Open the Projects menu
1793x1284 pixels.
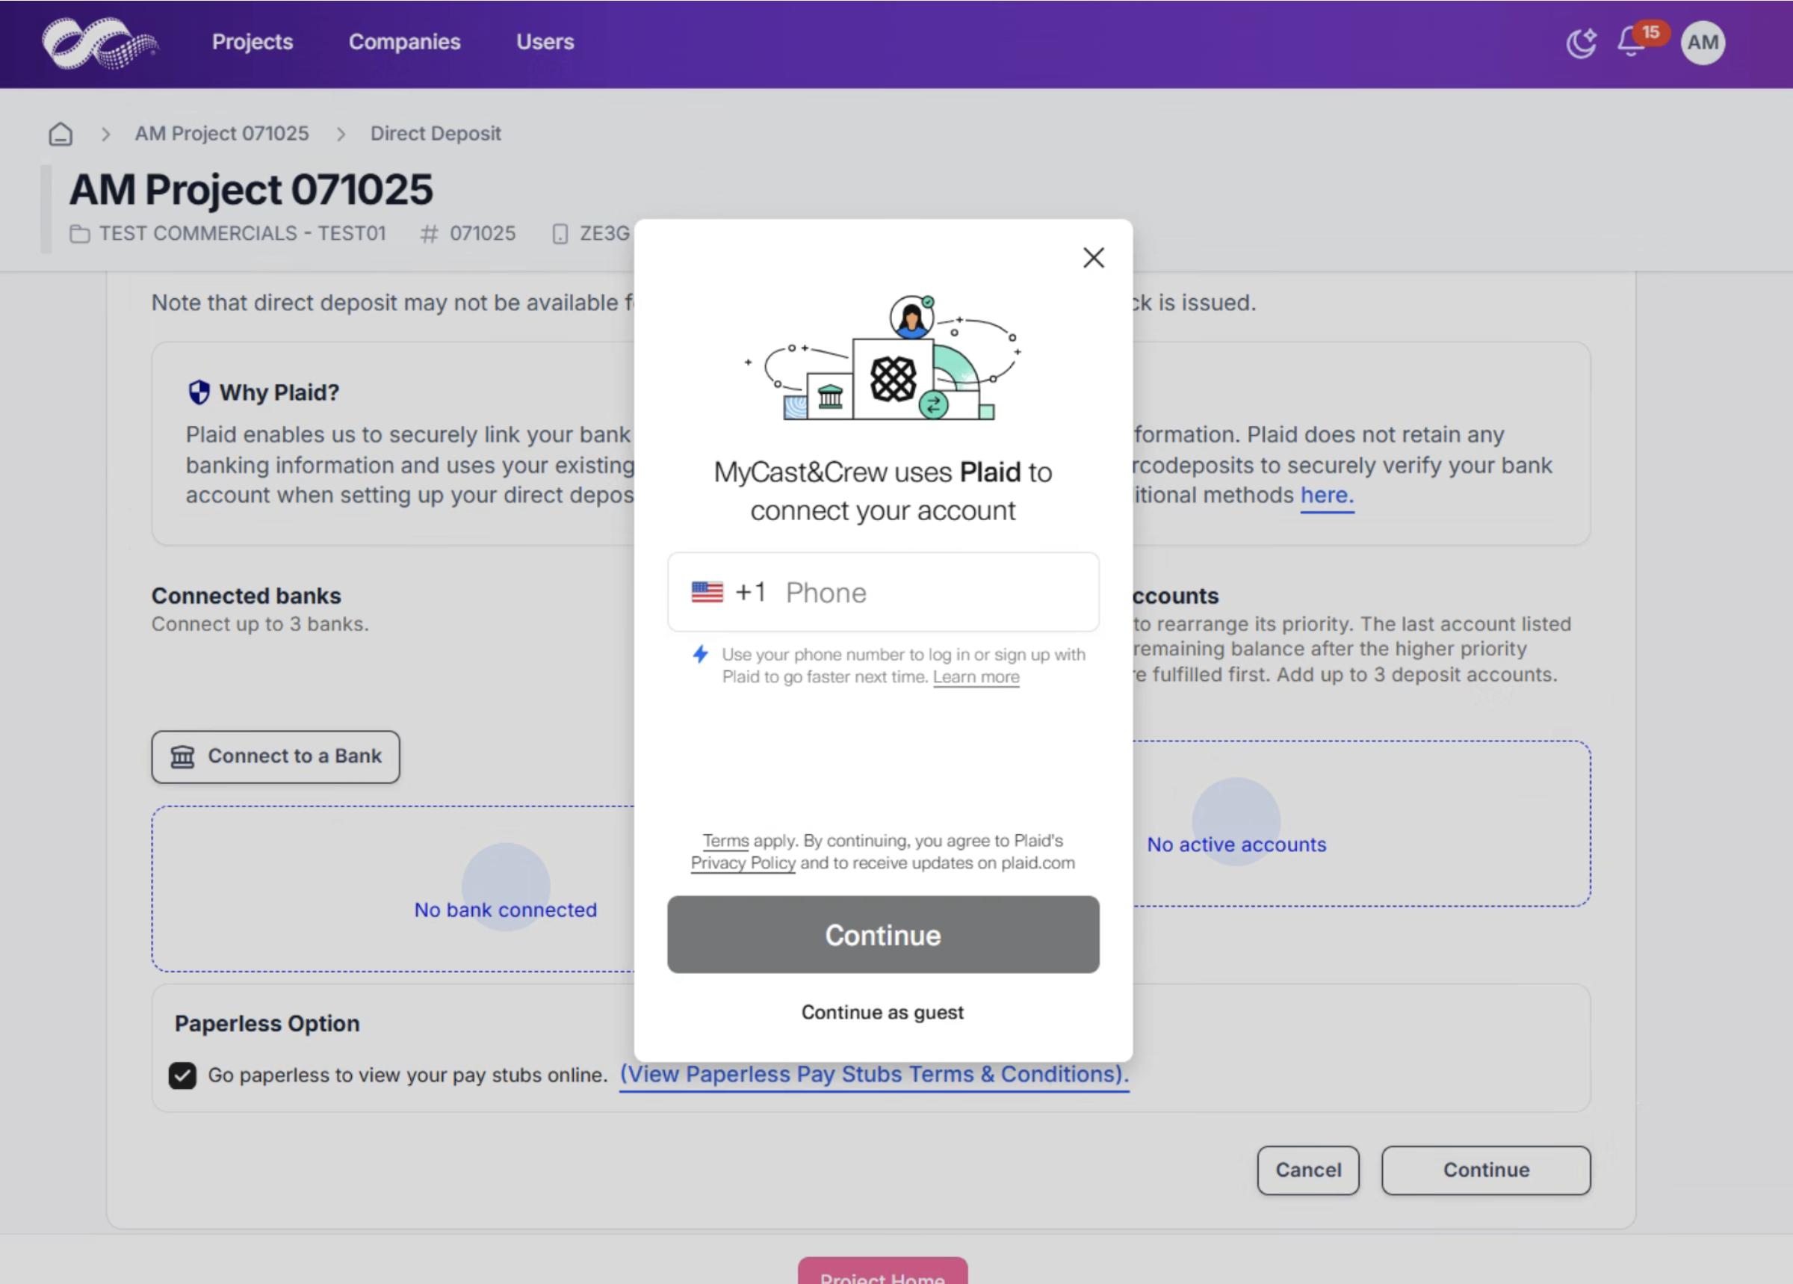tap(252, 42)
